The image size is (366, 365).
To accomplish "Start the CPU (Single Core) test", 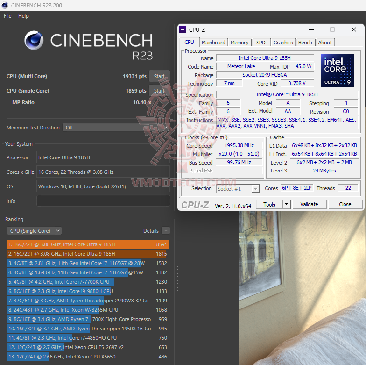I will (159, 91).
